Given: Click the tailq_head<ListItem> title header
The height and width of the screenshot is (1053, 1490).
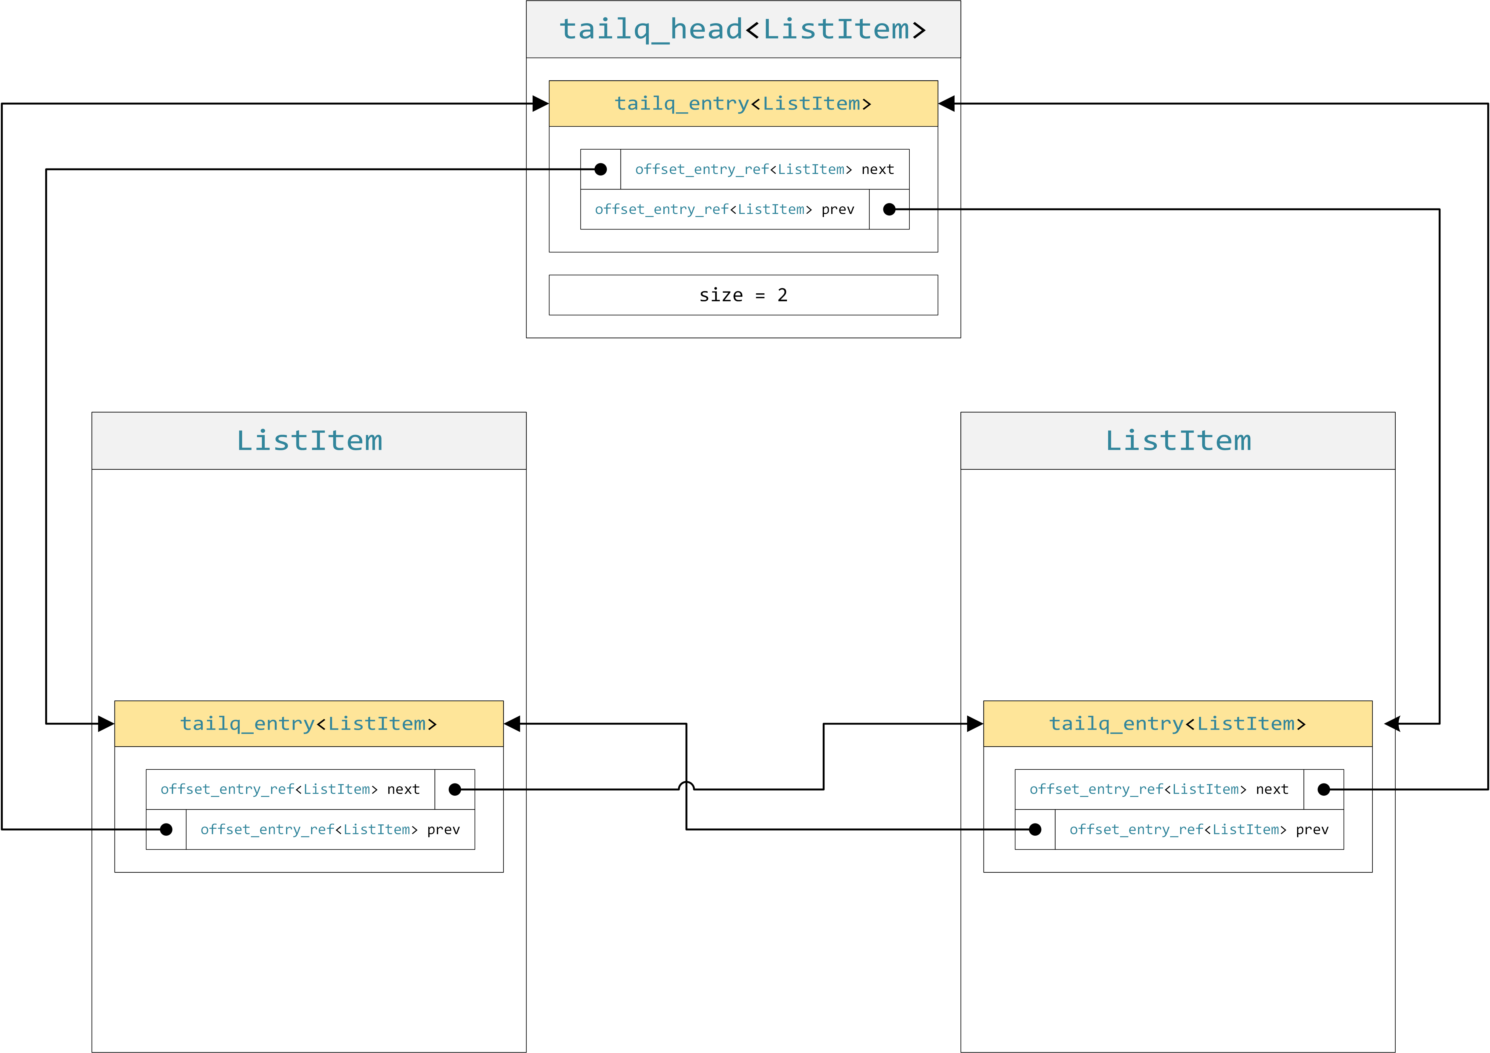Looking at the screenshot, I should [744, 29].
